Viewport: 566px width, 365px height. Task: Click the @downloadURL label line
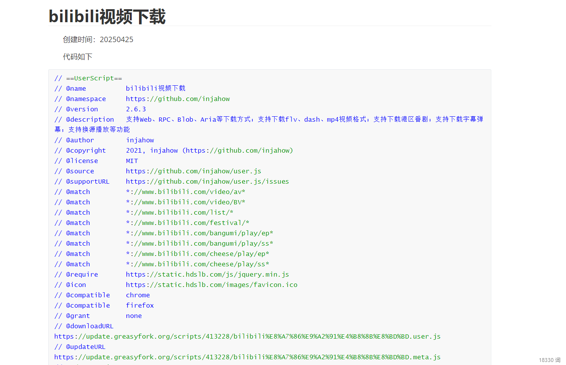pos(84,326)
